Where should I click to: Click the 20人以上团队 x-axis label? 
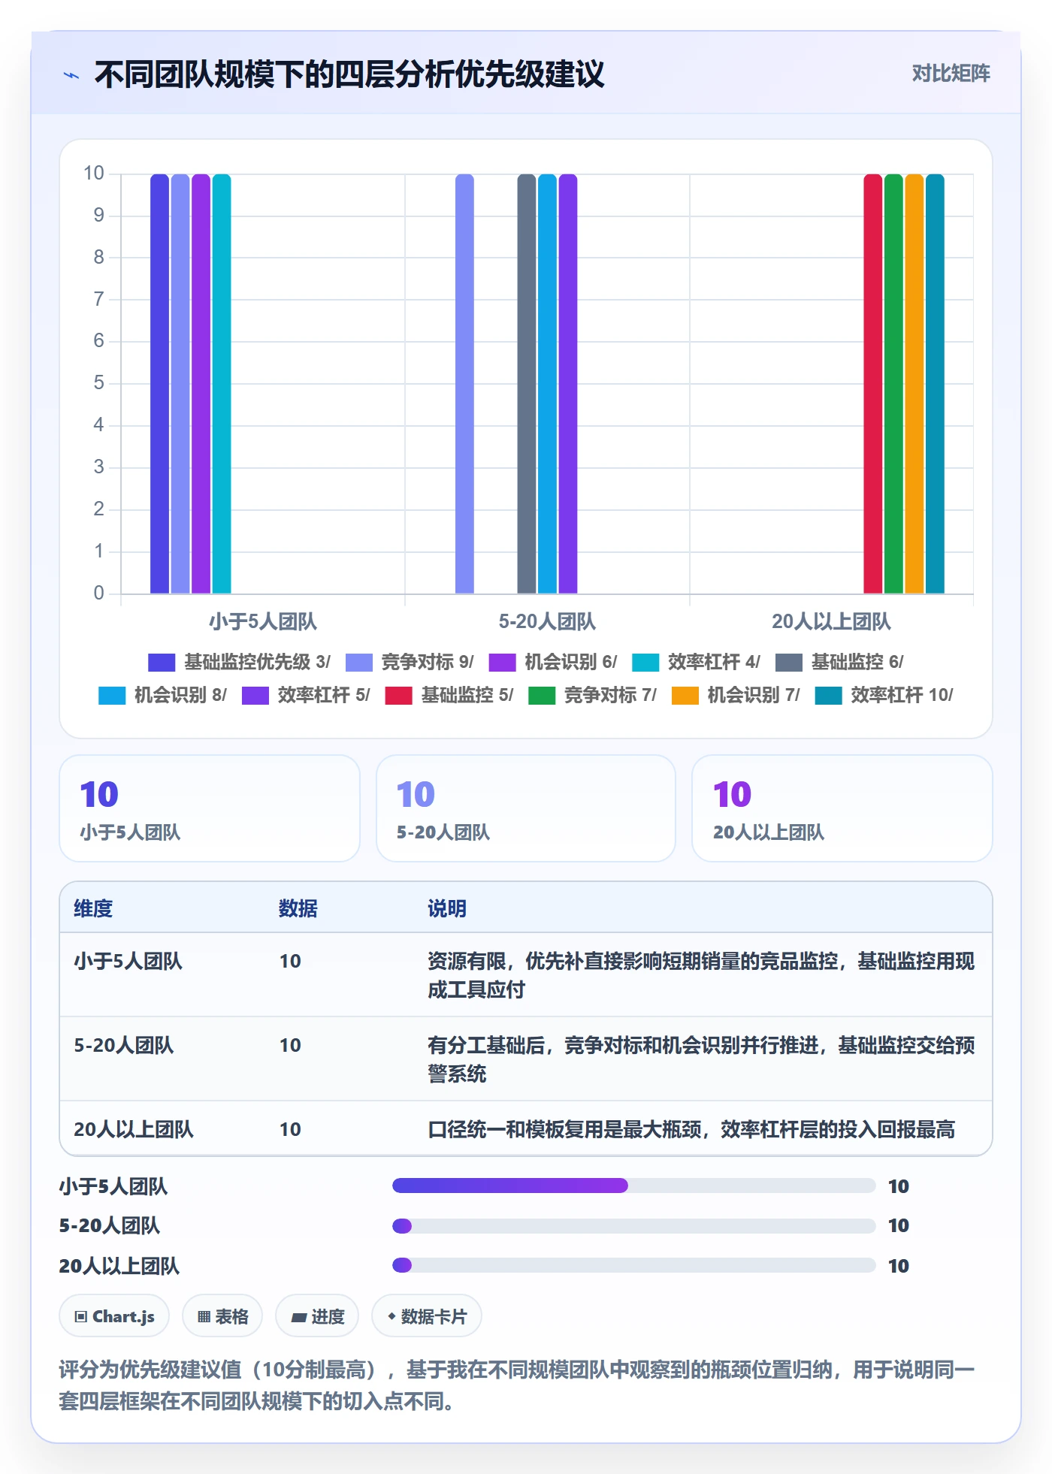click(x=831, y=621)
